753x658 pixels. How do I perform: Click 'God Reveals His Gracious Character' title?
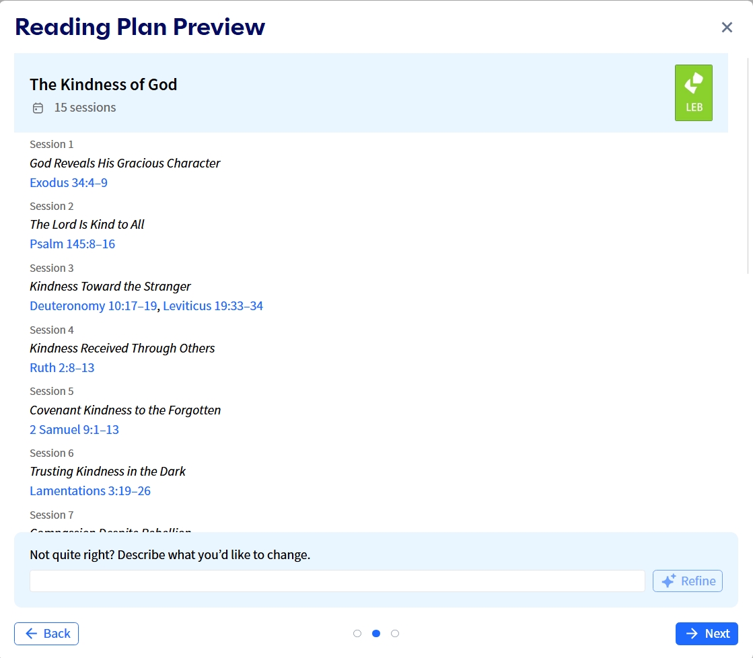pyautogui.click(x=125, y=163)
